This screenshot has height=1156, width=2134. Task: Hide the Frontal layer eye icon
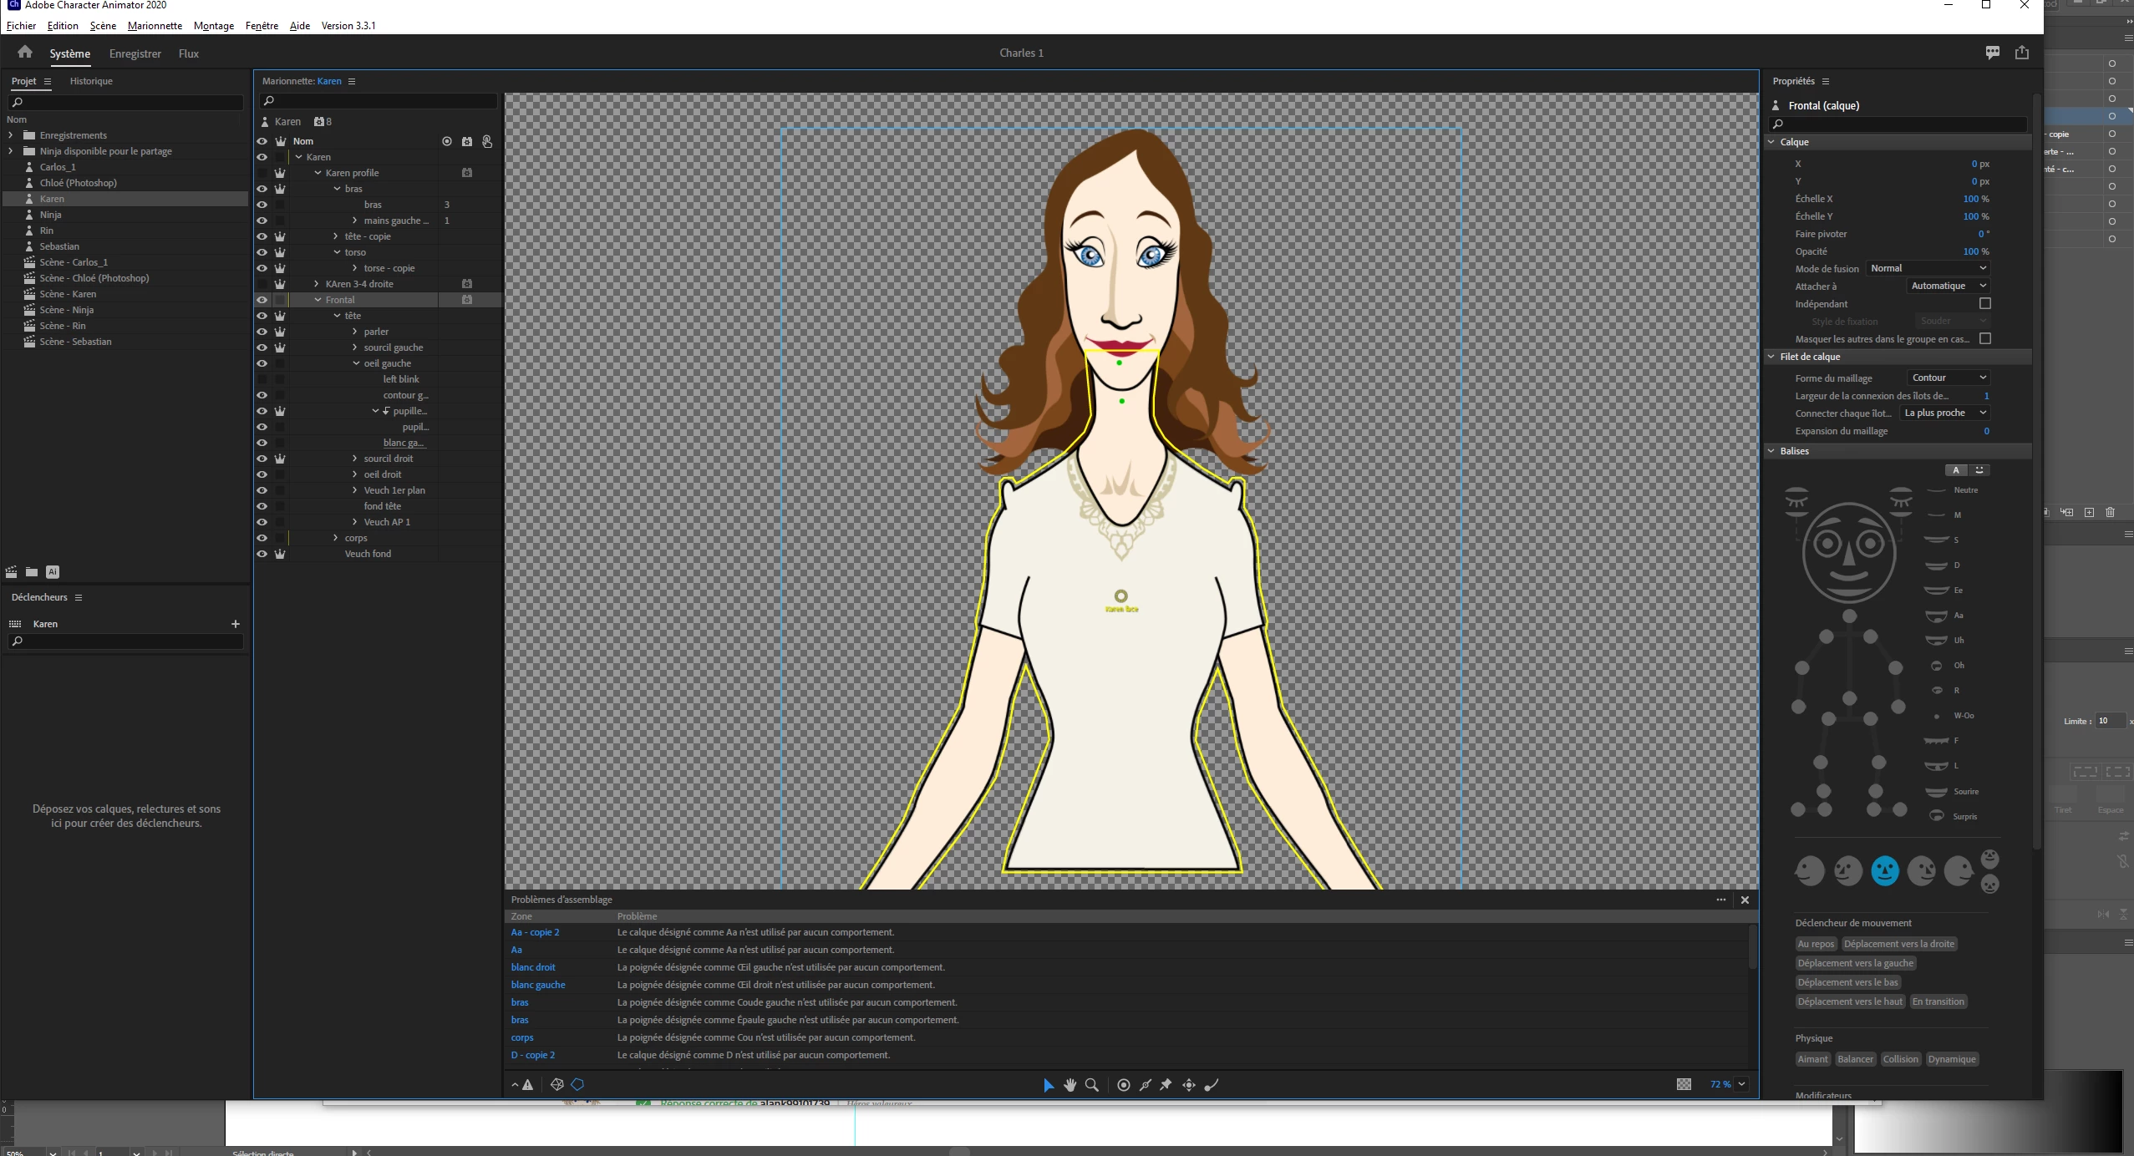(x=262, y=300)
